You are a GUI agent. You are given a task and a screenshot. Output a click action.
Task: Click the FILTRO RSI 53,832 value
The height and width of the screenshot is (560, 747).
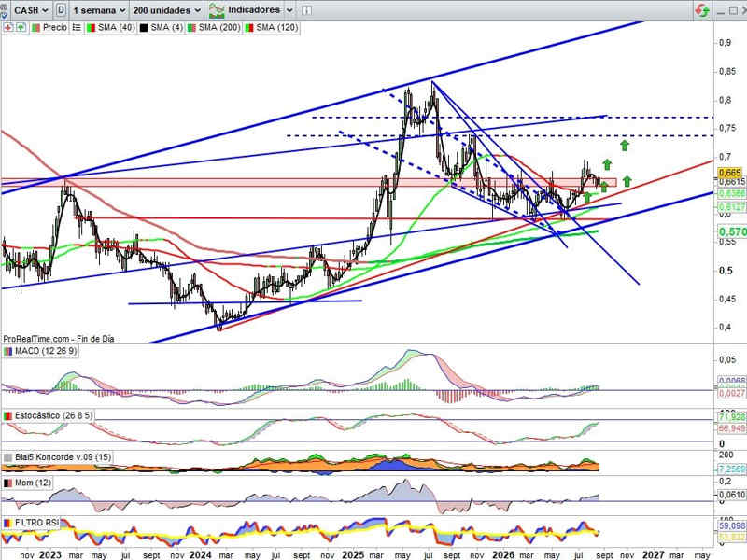pyautogui.click(x=732, y=538)
